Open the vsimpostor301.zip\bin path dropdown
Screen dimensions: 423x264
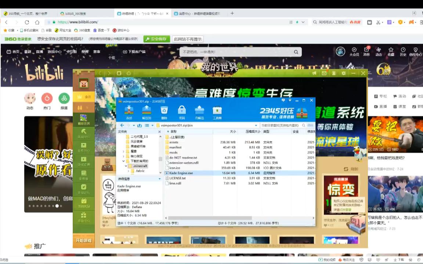(x=256, y=125)
